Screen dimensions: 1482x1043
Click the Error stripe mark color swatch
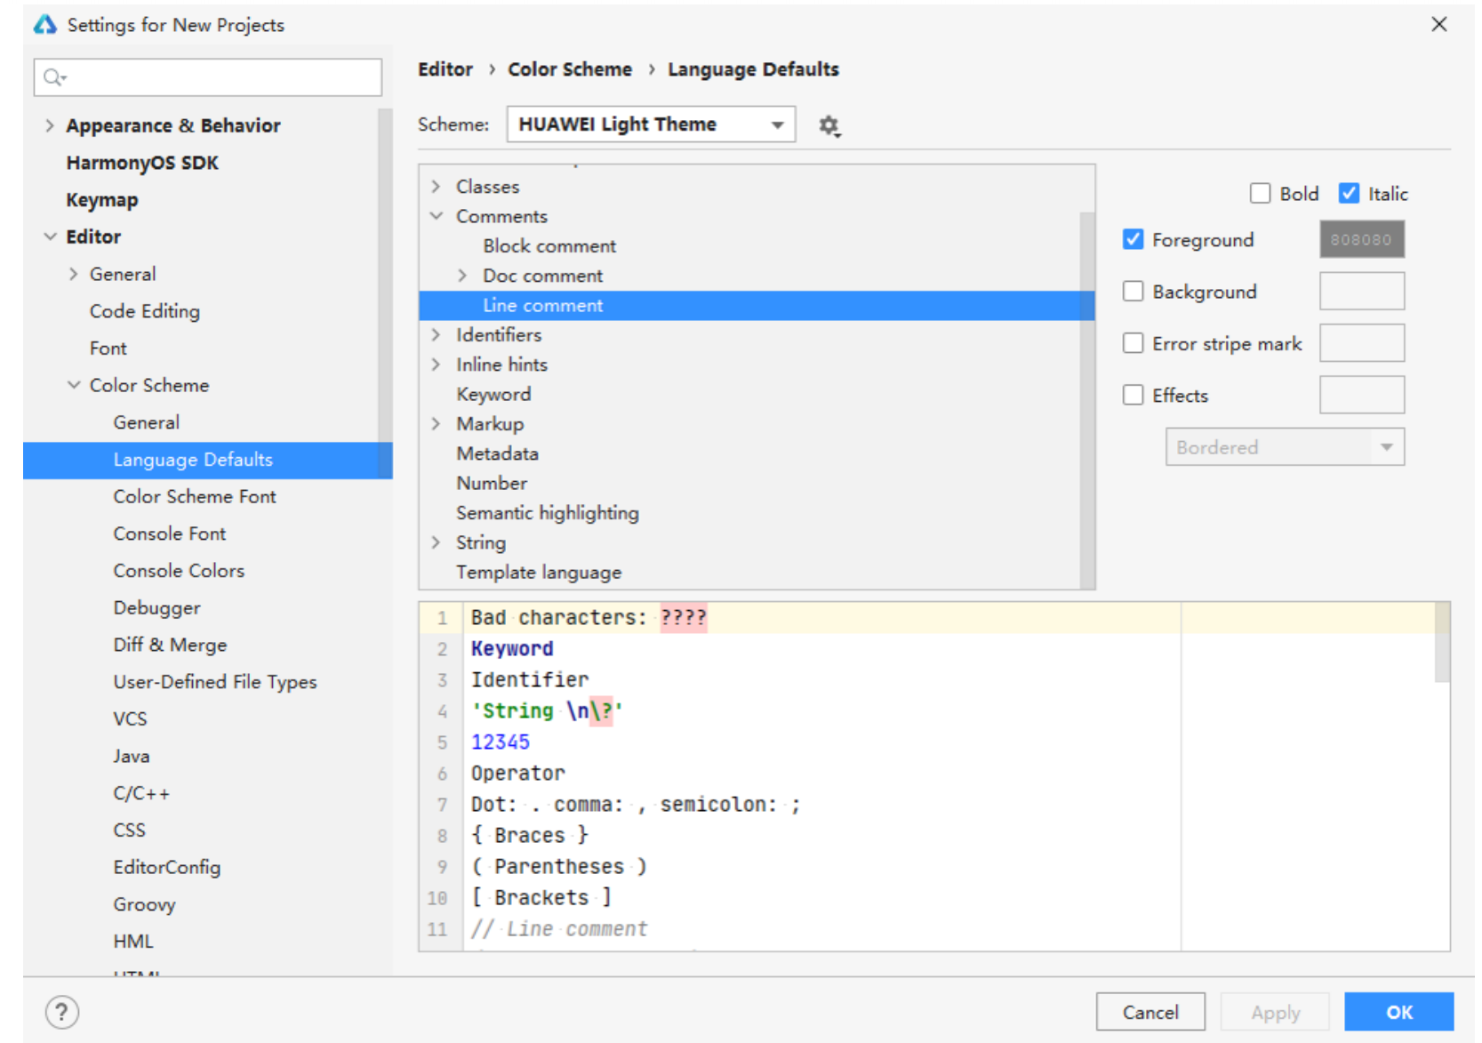pyautogui.click(x=1361, y=343)
